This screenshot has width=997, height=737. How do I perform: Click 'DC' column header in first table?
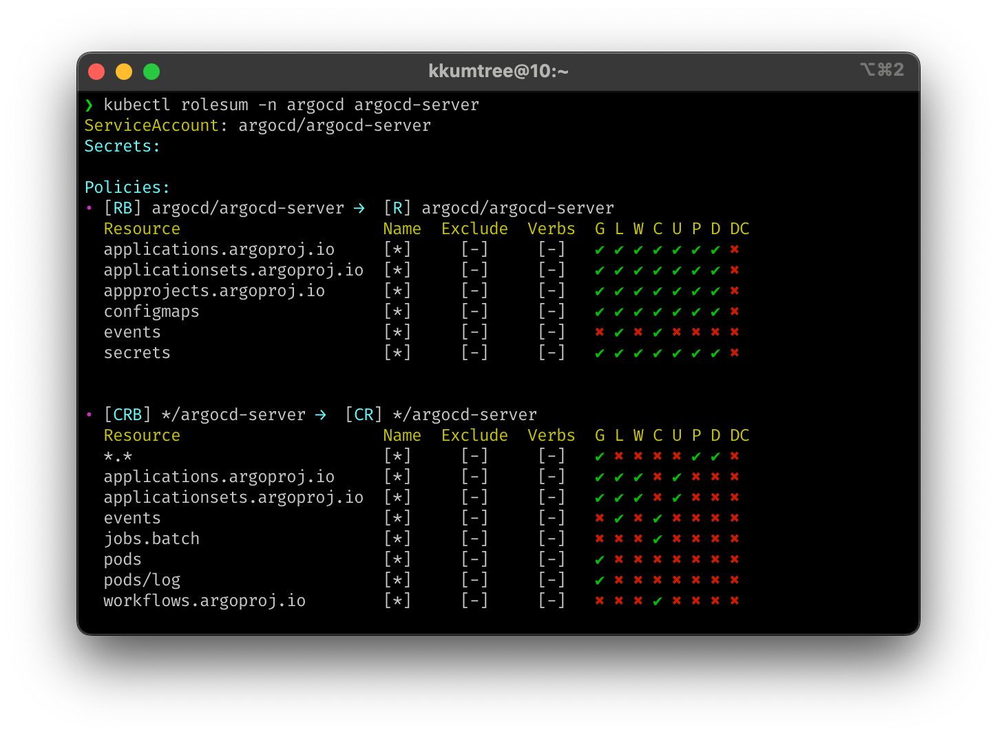(x=739, y=229)
